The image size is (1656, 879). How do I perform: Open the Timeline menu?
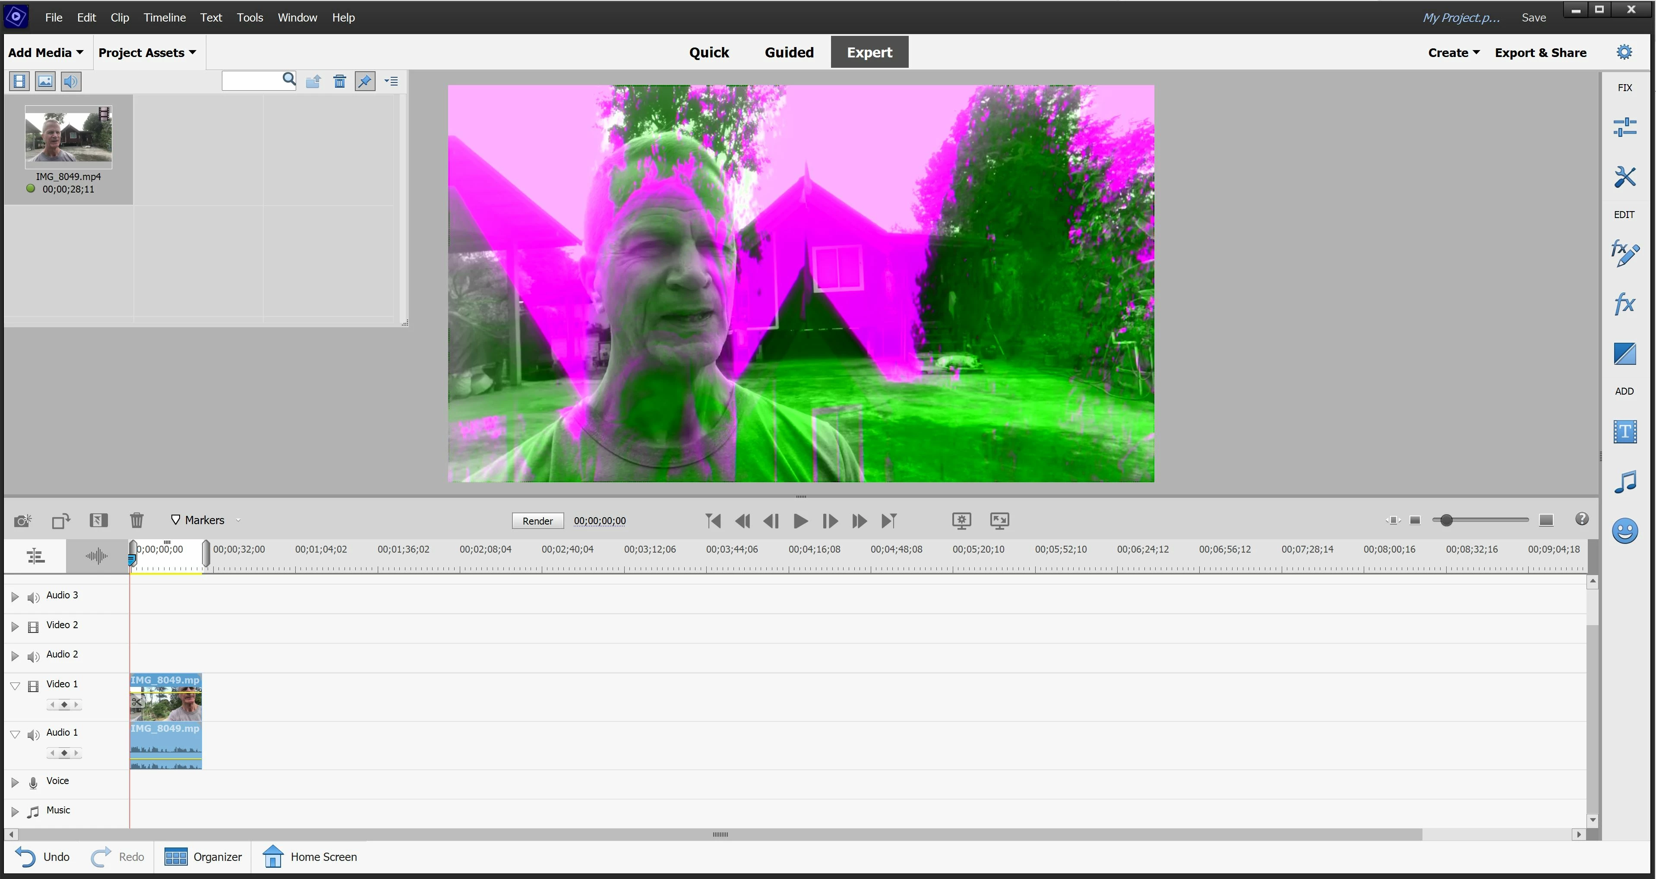pyautogui.click(x=164, y=17)
